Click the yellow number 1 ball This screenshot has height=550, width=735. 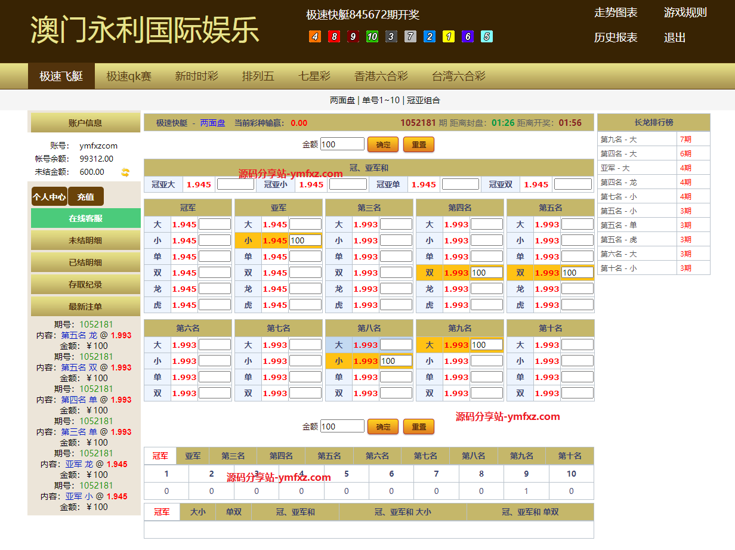(x=449, y=37)
